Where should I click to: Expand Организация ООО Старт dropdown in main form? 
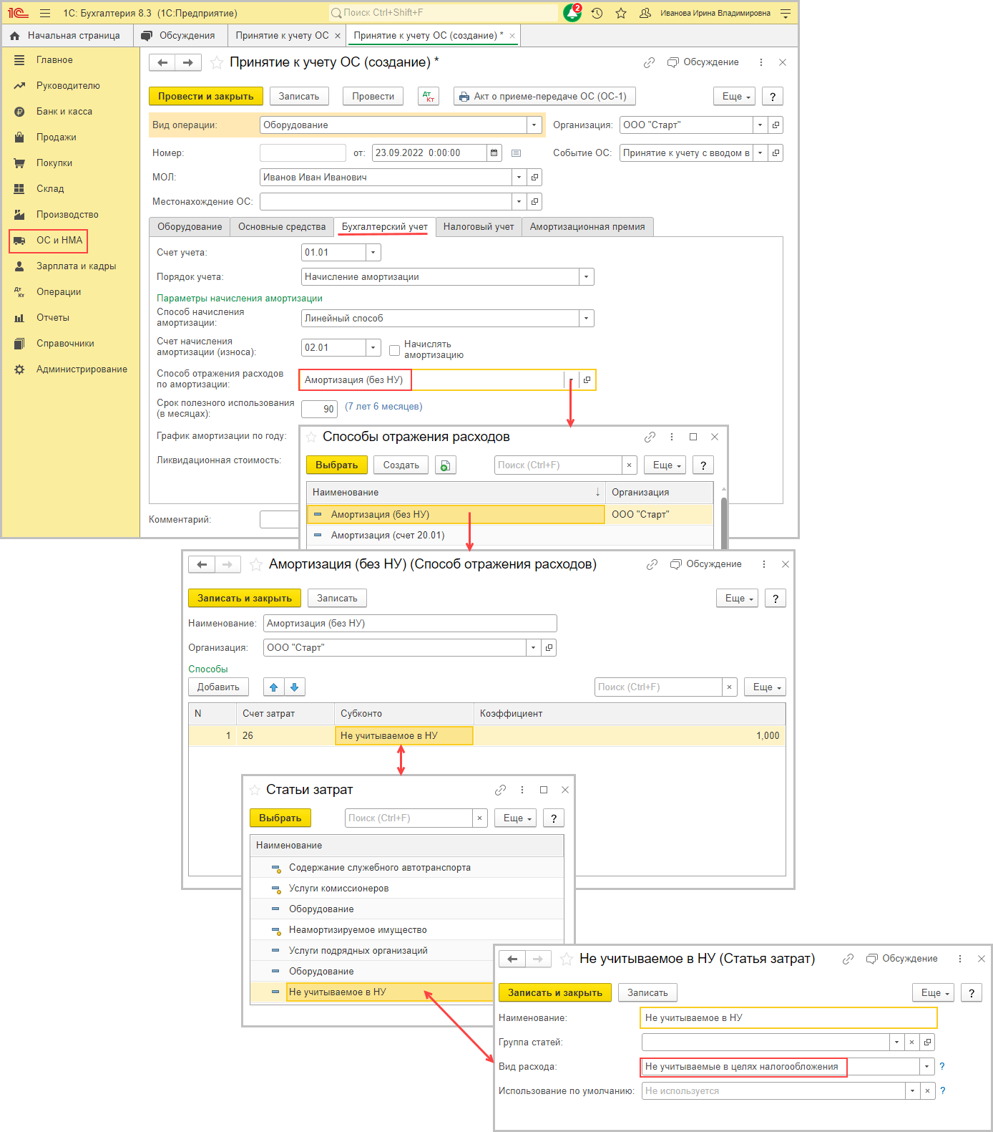tap(760, 125)
